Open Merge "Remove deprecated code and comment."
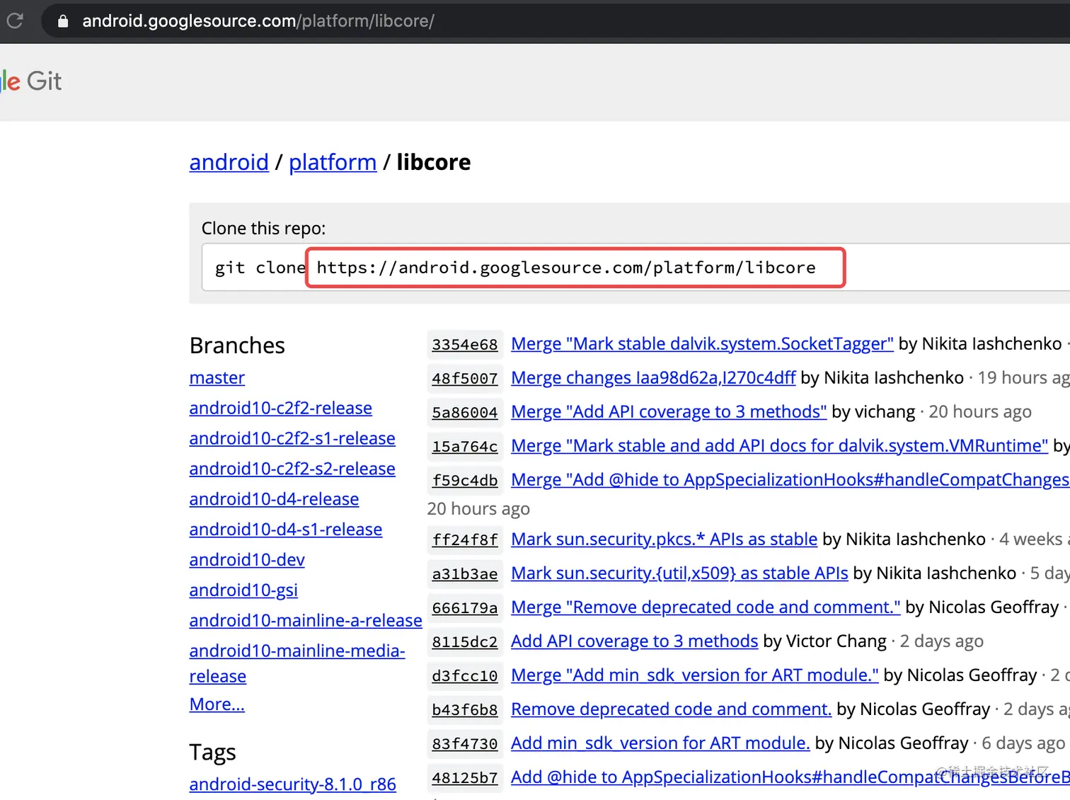 [x=706, y=607]
